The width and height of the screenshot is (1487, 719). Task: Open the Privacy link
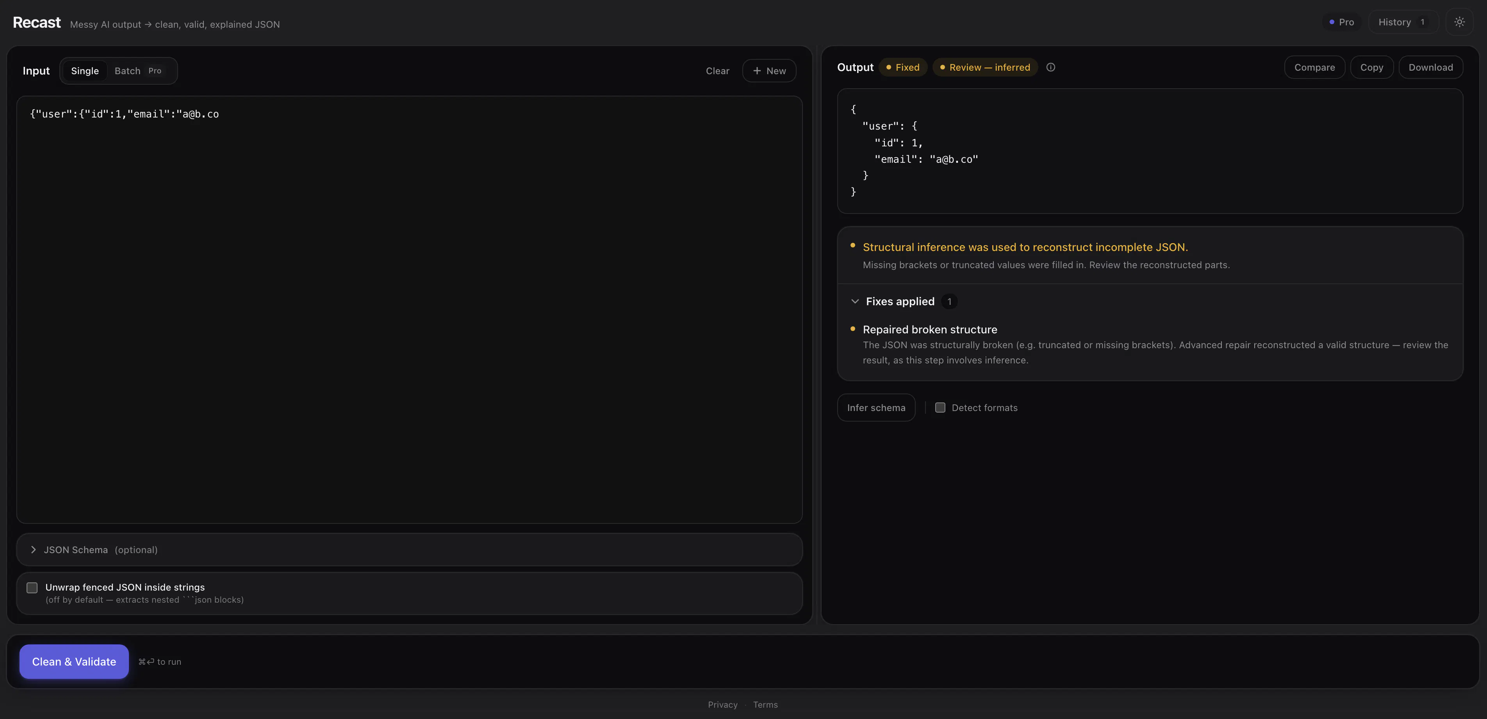tap(723, 705)
